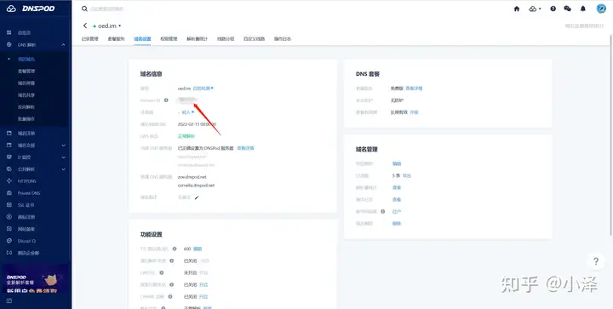Screen dimensions: 613x309
Task: Switch to the 权限管理 tab
Action: point(169,39)
